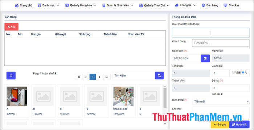
Task: Click the Khách hàng Tìm kiếm field
Action: [x=221, y=43]
